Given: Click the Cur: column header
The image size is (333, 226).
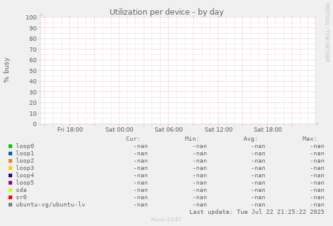Looking at the screenshot, I should pyautogui.click(x=133, y=139).
